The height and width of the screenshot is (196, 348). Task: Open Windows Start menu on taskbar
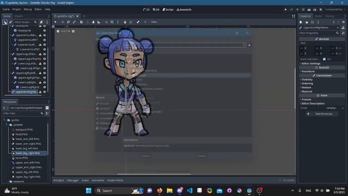point(89,191)
